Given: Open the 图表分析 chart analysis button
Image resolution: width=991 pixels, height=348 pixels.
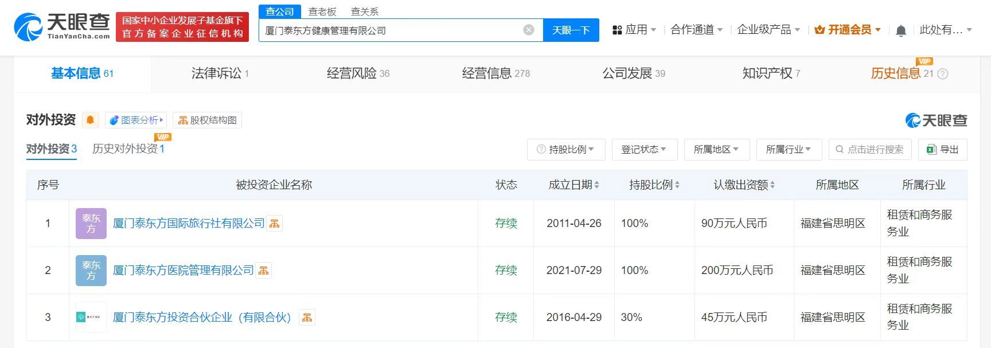Looking at the screenshot, I should coord(136,120).
